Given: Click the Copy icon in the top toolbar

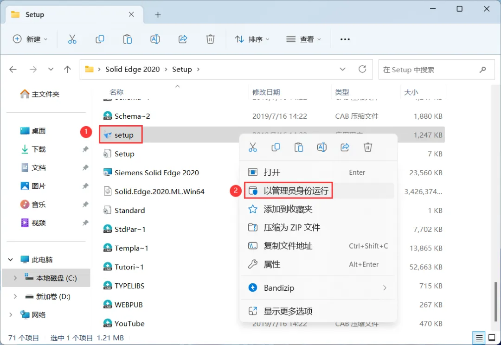Looking at the screenshot, I should [100, 39].
